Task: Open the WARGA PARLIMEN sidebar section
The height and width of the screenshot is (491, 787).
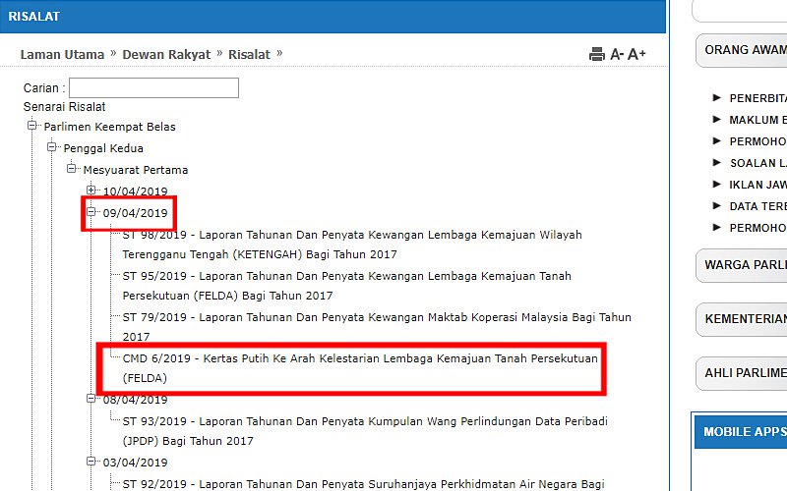Action: point(745,265)
